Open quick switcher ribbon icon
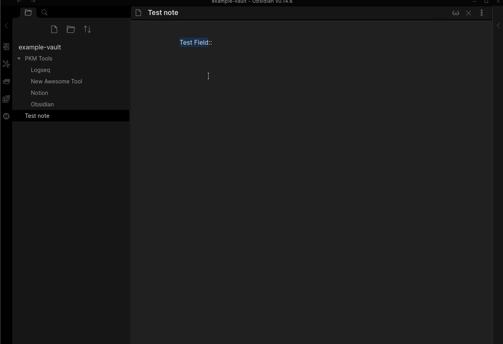This screenshot has width=503, height=344. 6,47
